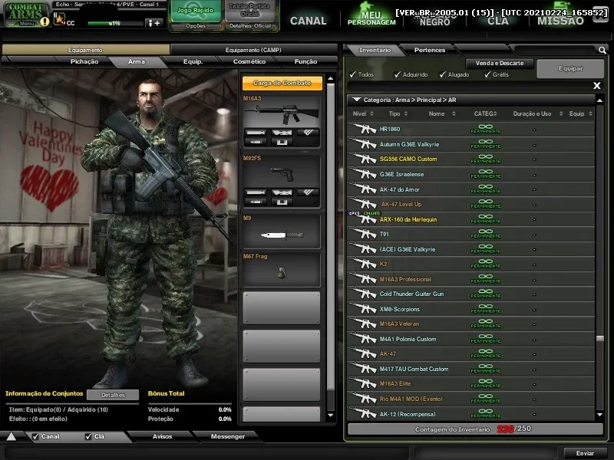The image size is (614, 460).
Task: Toggle the Adquirido filter checkbox
Action: click(398, 74)
